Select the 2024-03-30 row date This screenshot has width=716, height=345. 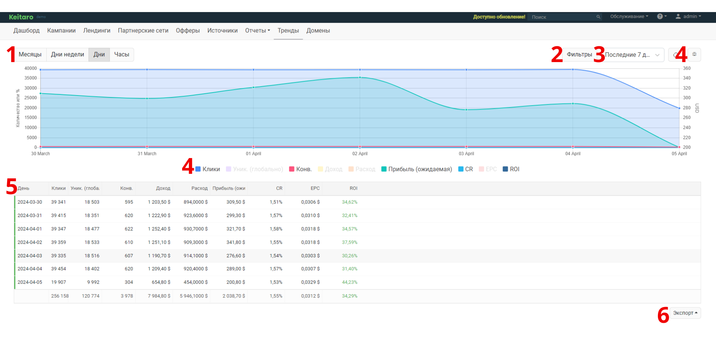coord(30,202)
